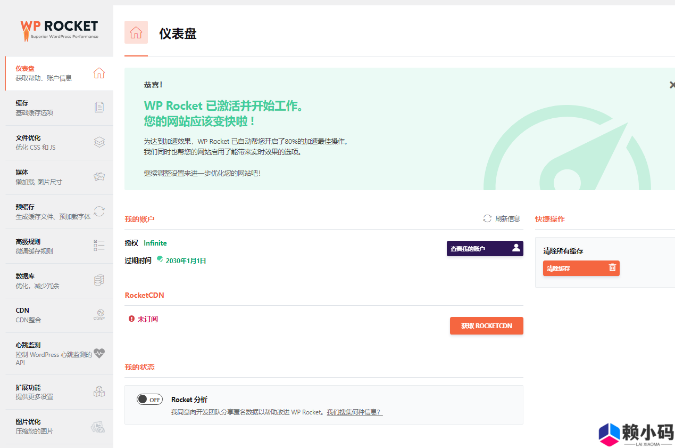The width and height of the screenshot is (675, 448).
Task: Click the home icon beside 仪表盘 title
Action: coord(136,32)
